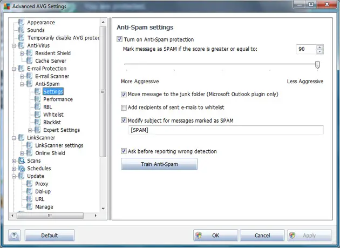The width and height of the screenshot is (340, 248).
Task: Expand the Expert Settings node
Action: [x=30, y=130]
